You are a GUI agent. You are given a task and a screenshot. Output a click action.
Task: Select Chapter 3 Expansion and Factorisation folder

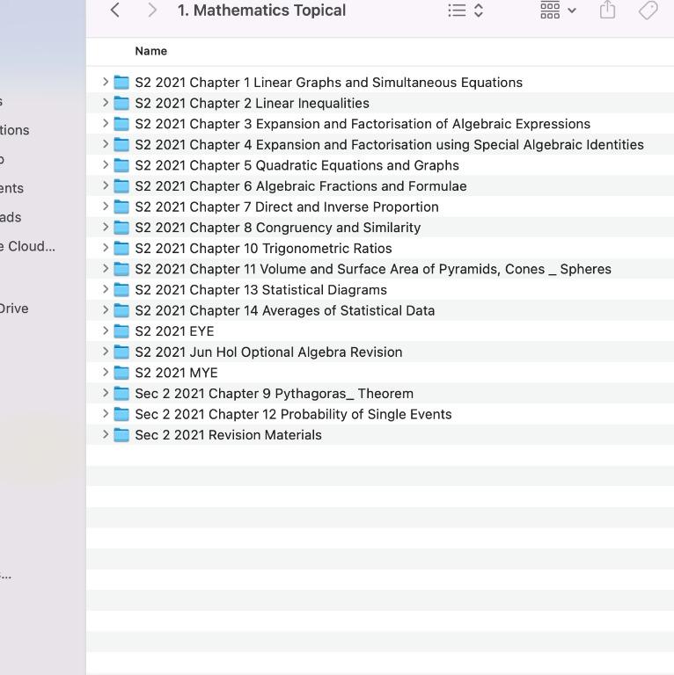tap(362, 124)
